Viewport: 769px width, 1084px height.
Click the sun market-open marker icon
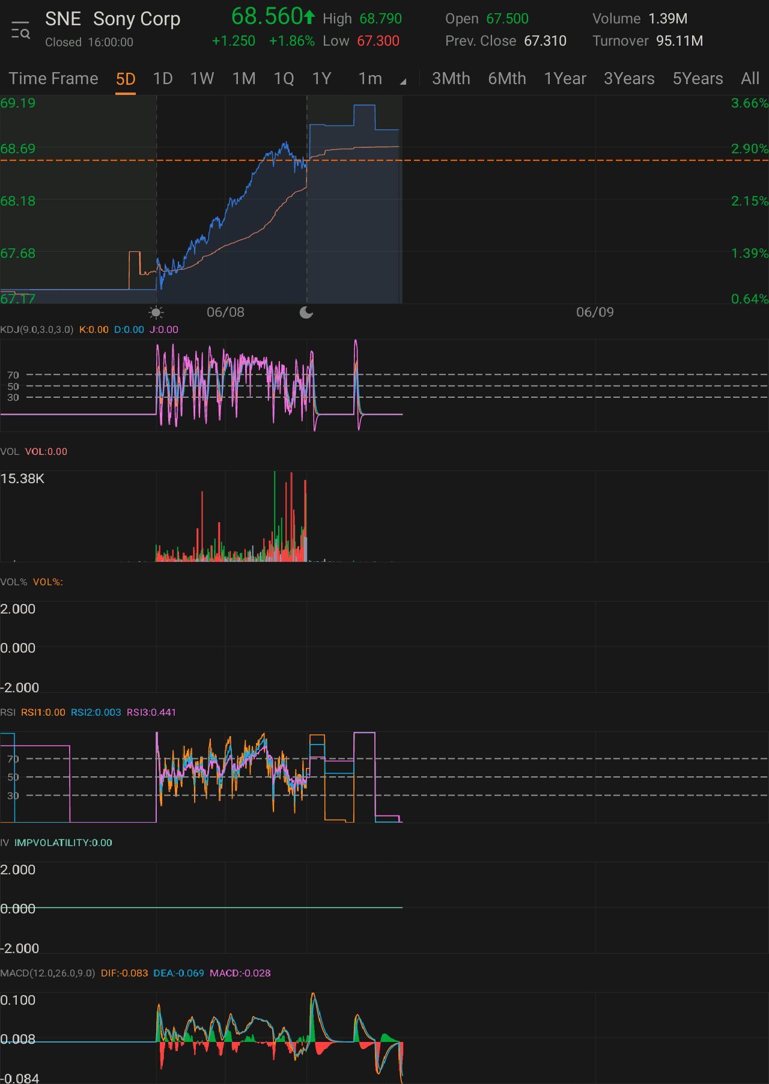pyautogui.click(x=156, y=312)
